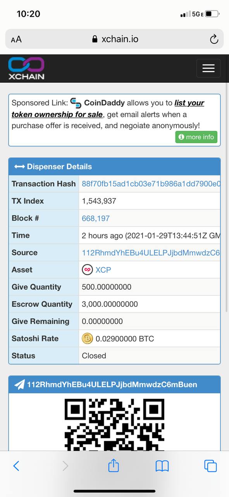229x497 pixels.
Task: Show open Safari tabs
Action: coord(210,466)
